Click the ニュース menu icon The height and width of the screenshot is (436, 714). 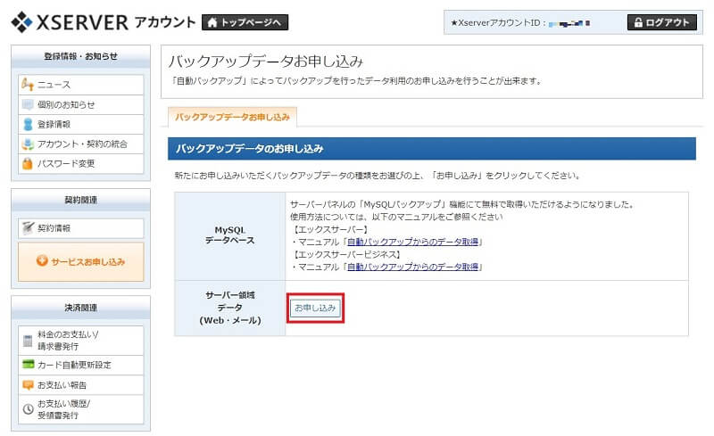[28, 85]
